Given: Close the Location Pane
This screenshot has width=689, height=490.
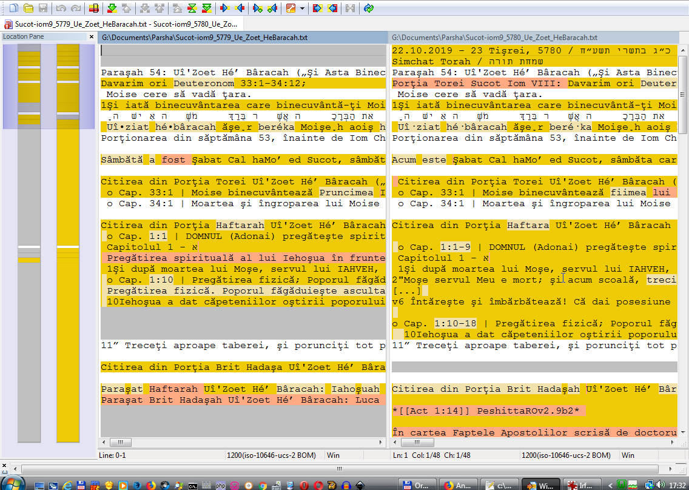Looking at the screenshot, I should pos(92,37).
